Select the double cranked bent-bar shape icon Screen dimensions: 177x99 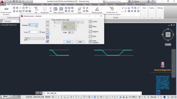48,33
